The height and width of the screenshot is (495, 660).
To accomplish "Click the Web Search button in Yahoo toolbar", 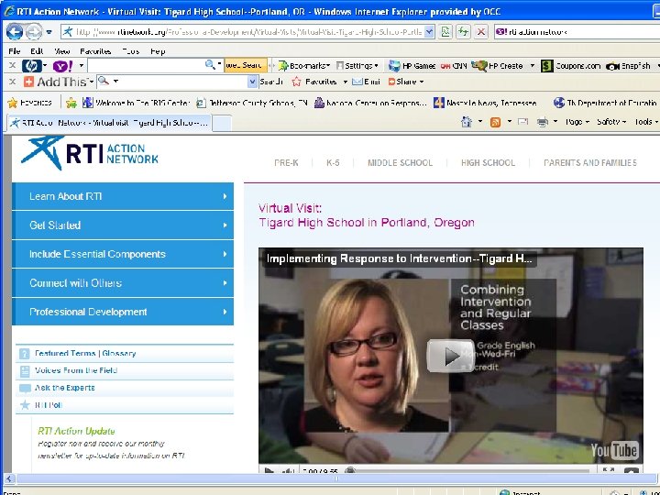I will [x=246, y=65].
